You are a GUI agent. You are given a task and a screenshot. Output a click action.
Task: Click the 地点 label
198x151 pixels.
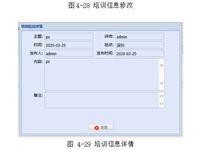[109, 45]
